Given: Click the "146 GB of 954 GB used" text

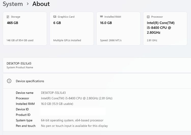Looking at the screenshot, I should (x=20, y=40).
